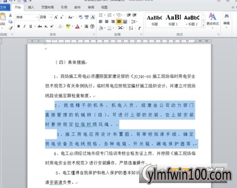This screenshot has width=237, height=188.
Task: Open font color dropdown arrow
Action: click(81, 26)
